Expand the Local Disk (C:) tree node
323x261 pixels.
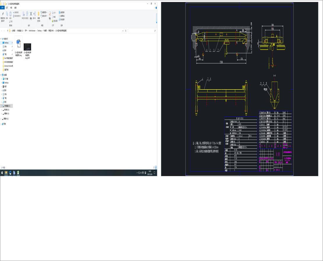(x=2, y=106)
